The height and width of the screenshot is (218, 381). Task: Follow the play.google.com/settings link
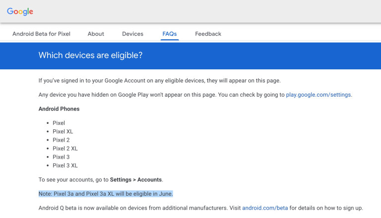[x=318, y=94]
